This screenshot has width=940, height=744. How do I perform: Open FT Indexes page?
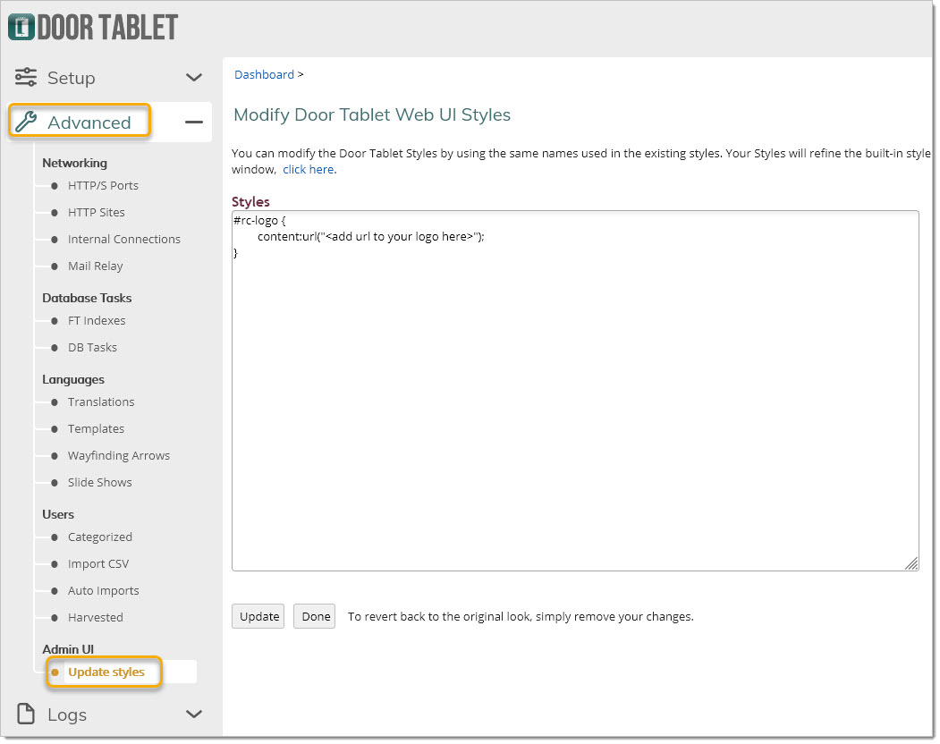tap(97, 321)
